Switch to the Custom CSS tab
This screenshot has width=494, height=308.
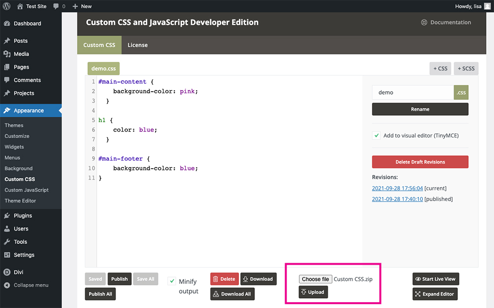(x=99, y=45)
